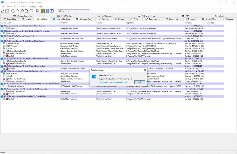Uncheck AIMP checkbox under HKLM * ContextMenuHandlers
The height and width of the screenshot is (154, 237).
click(x=4, y=49)
